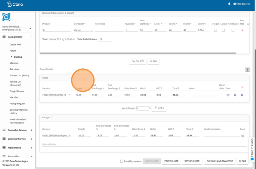Tick the Fragile checkbox
The width and height of the screenshot is (256, 169).
[x=215, y=30]
